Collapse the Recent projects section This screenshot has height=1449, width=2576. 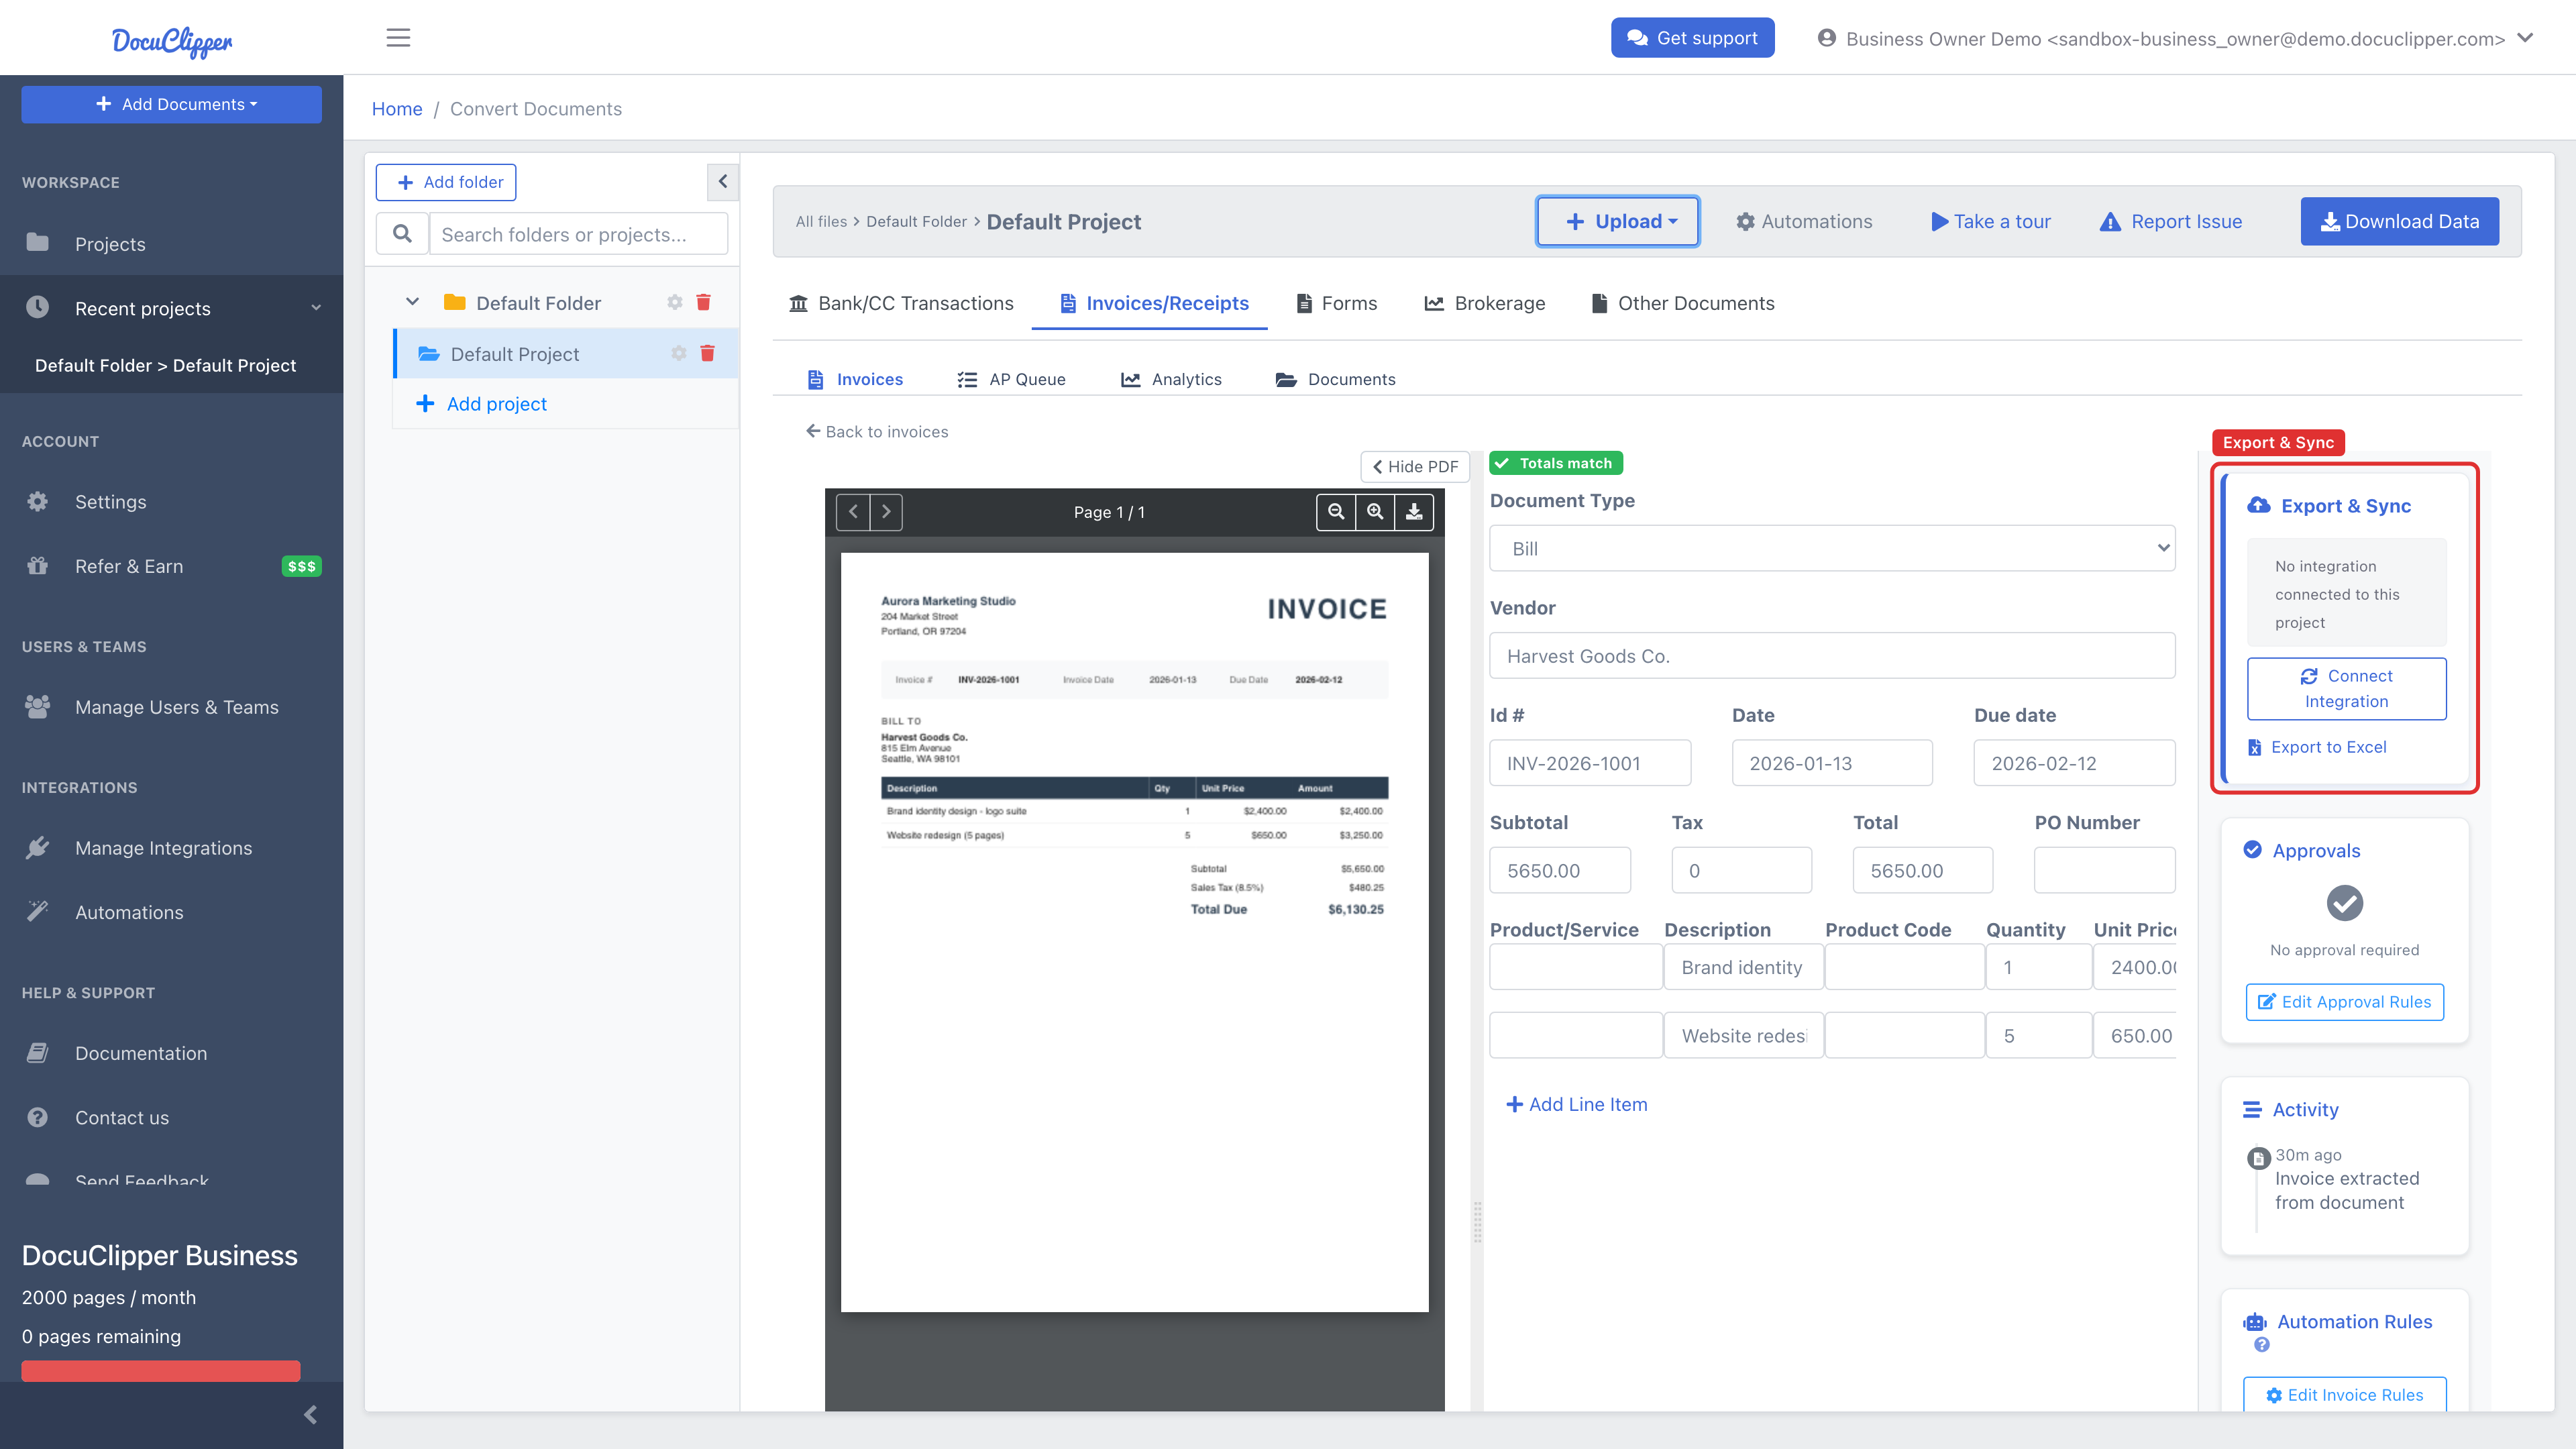point(172,308)
